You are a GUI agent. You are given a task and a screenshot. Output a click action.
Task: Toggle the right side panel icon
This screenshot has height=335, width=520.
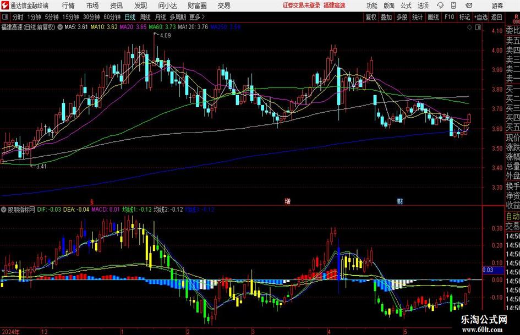click(x=478, y=28)
